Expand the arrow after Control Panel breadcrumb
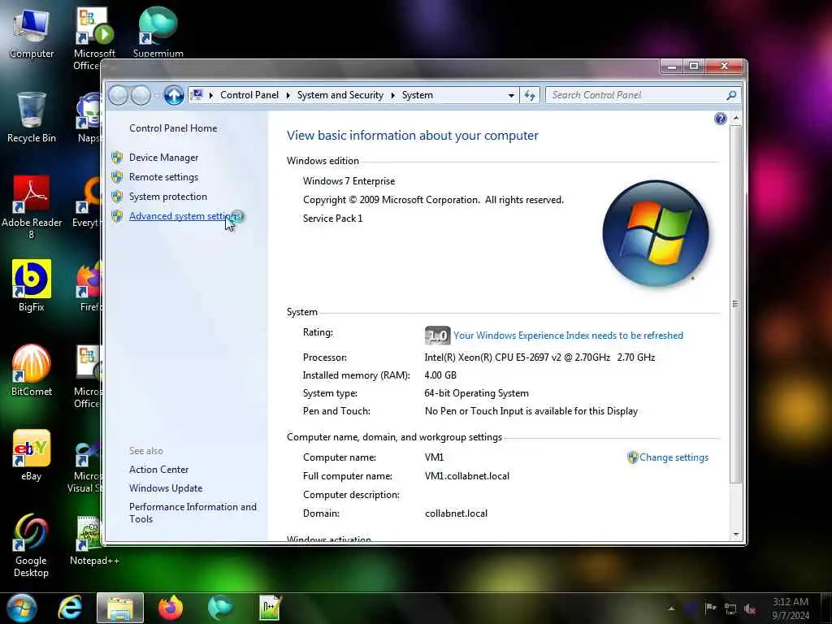Screen dimensions: 832x624 [x=288, y=96]
